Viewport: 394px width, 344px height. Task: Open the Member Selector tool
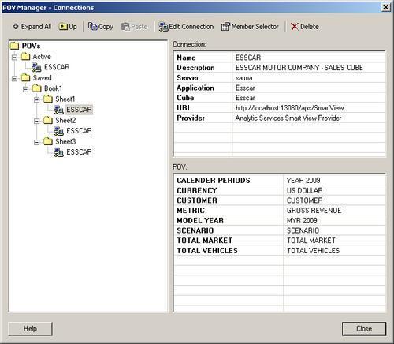pos(250,27)
